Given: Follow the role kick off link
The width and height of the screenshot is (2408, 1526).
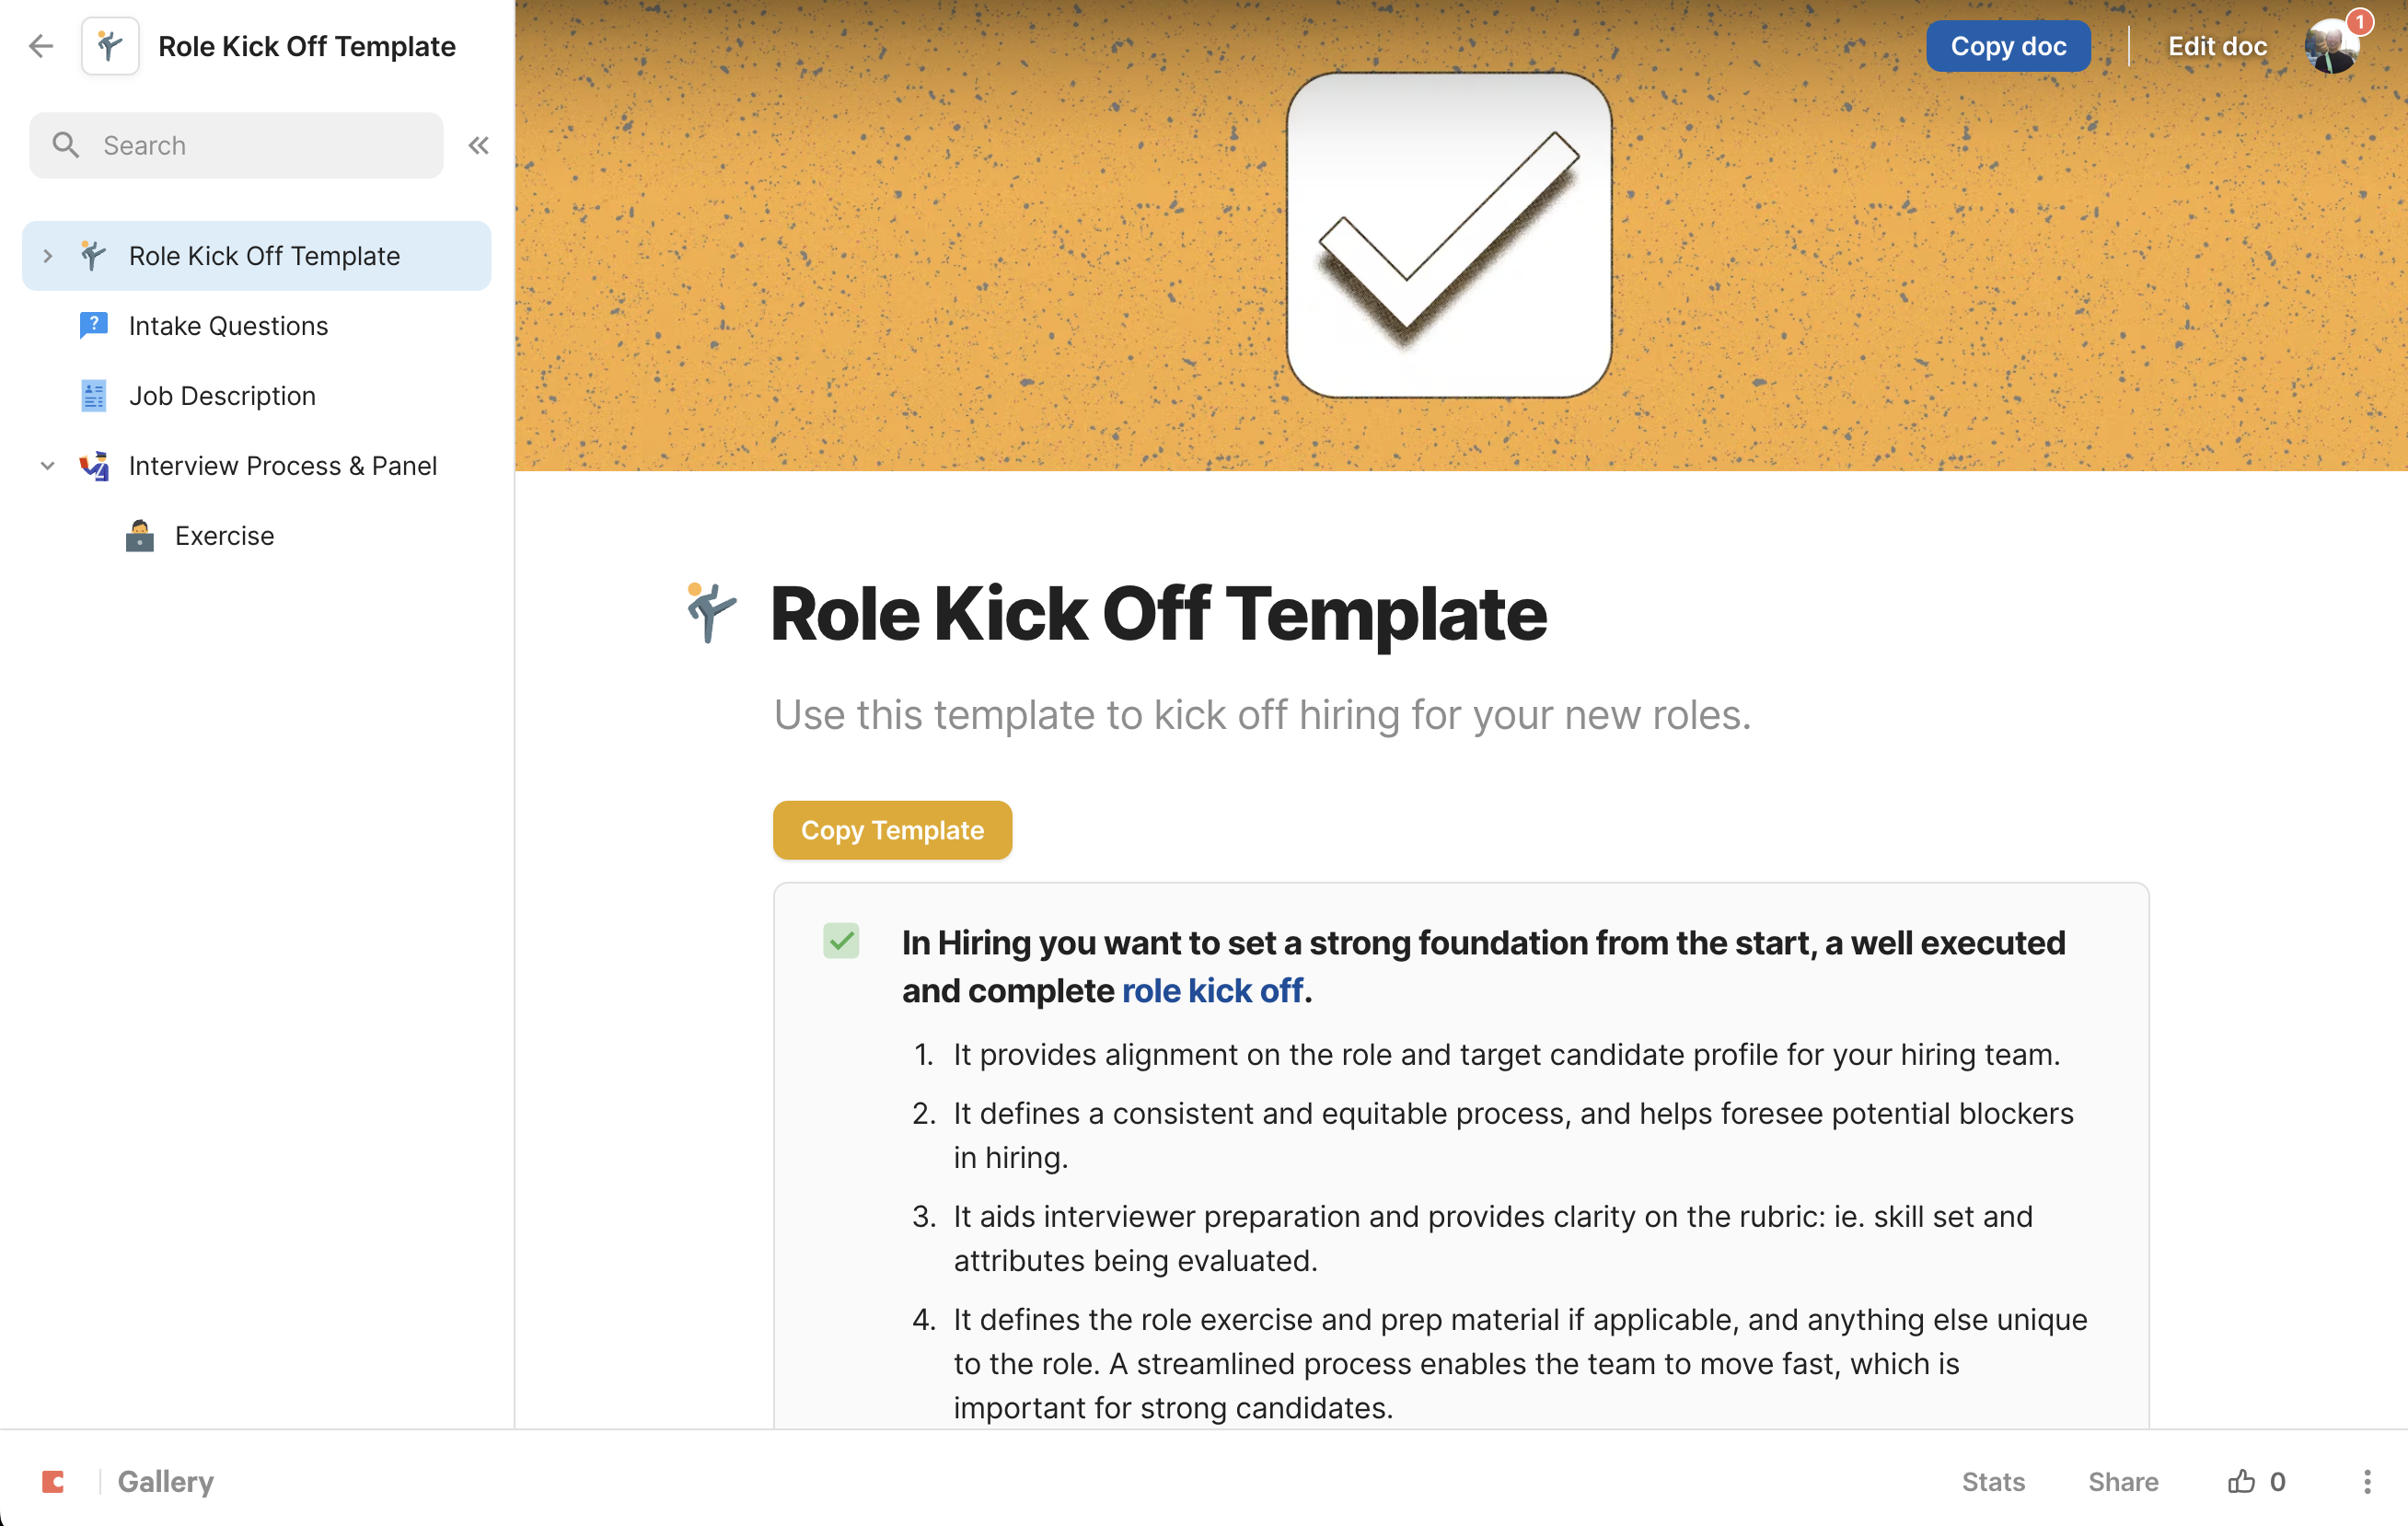Looking at the screenshot, I should (x=1212, y=990).
